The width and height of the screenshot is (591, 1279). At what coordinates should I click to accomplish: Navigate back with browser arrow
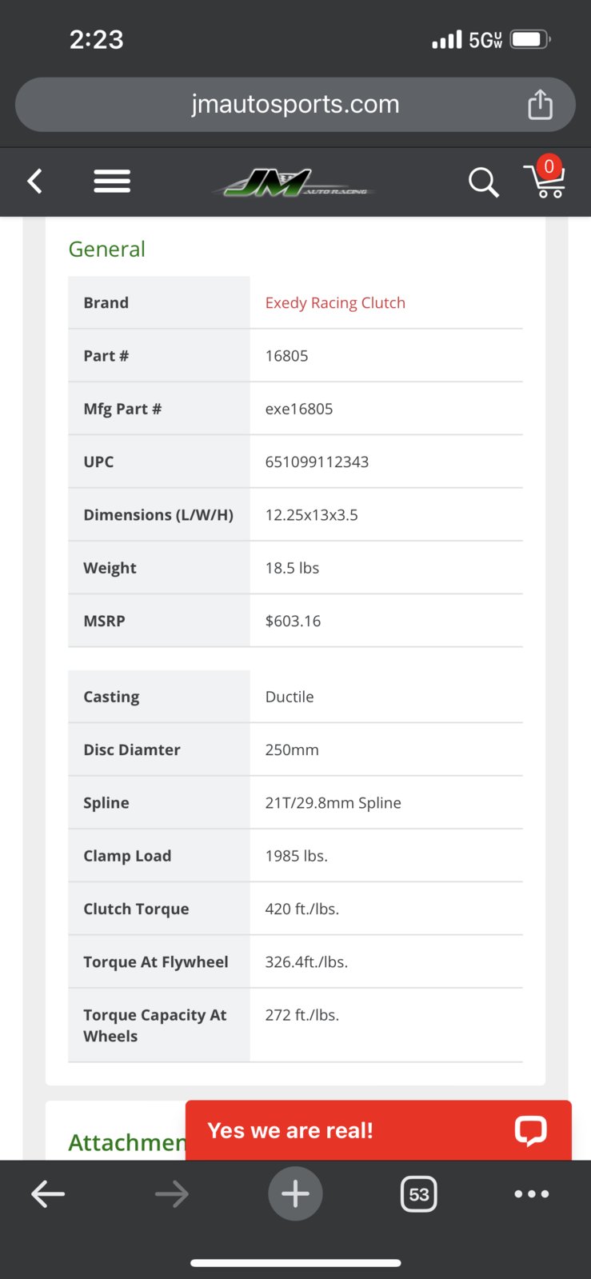pos(48,1194)
